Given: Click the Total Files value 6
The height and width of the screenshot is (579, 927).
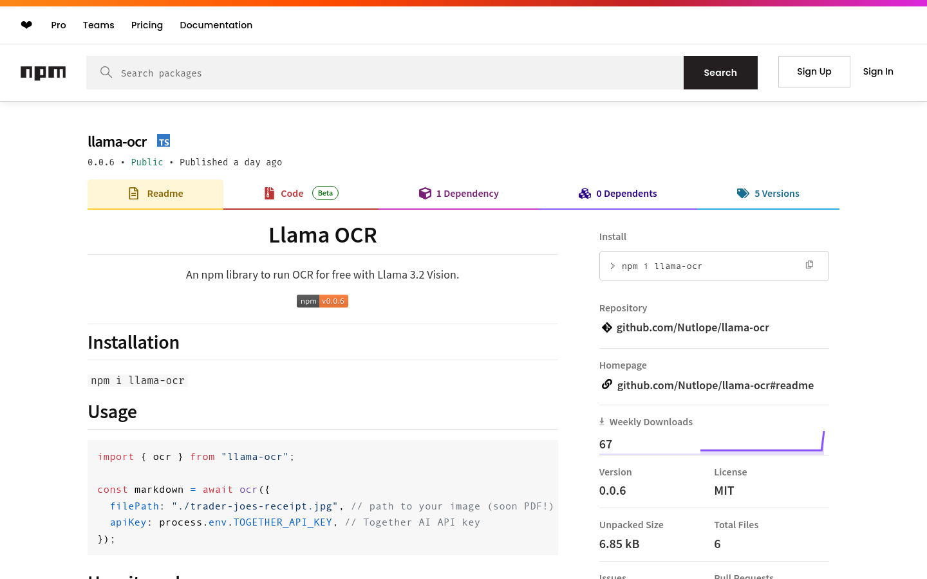Looking at the screenshot, I should coord(717,544).
